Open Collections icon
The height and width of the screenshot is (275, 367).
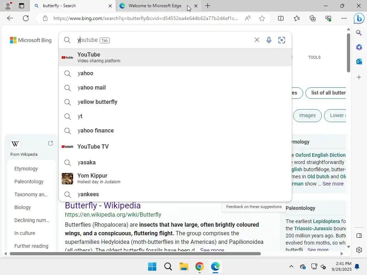click(313, 18)
